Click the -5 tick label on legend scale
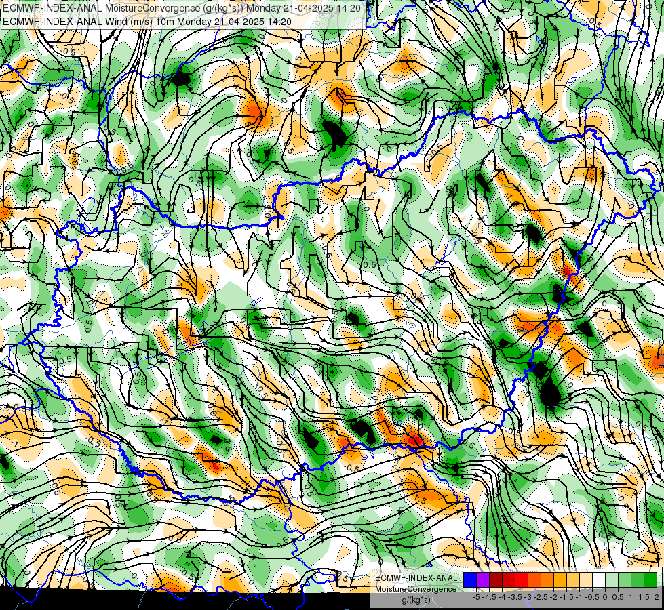The image size is (664, 610). [x=476, y=597]
